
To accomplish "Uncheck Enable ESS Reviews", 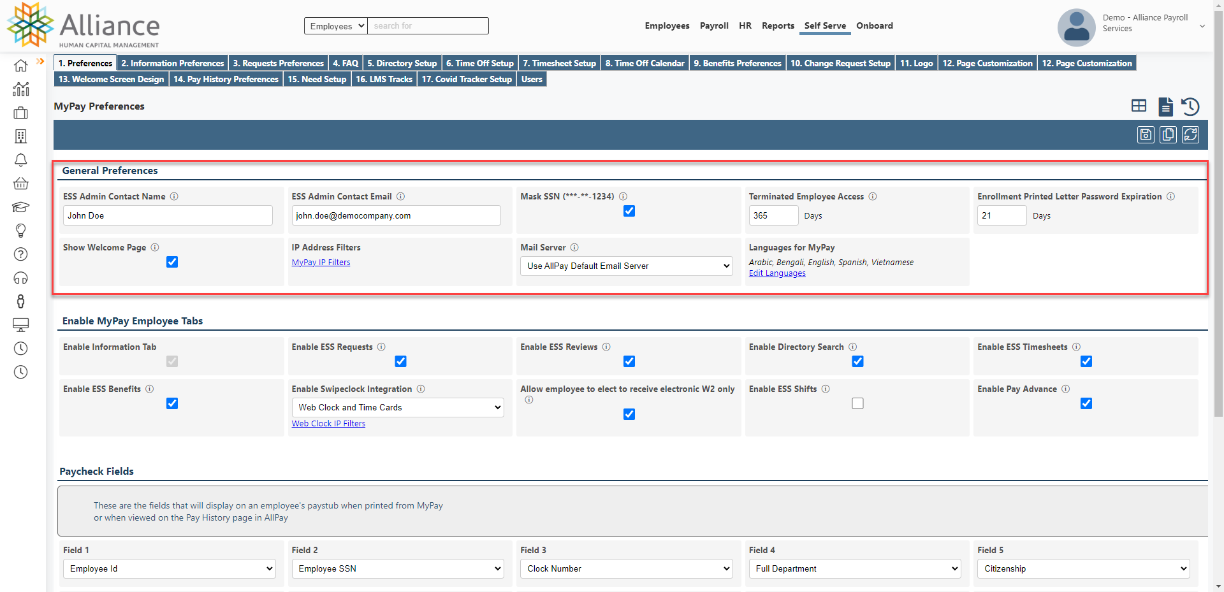I will pos(629,361).
